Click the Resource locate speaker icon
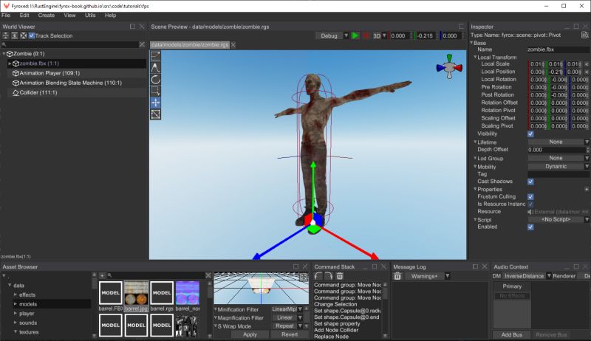This screenshot has width=591, height=341. (530, 212)
